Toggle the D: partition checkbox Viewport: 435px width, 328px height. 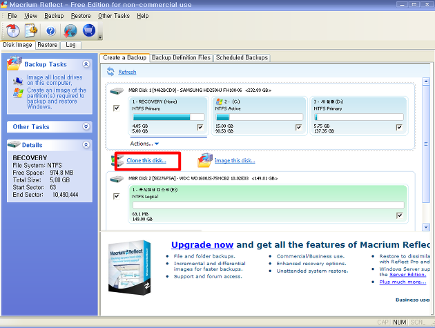point(399,127)
